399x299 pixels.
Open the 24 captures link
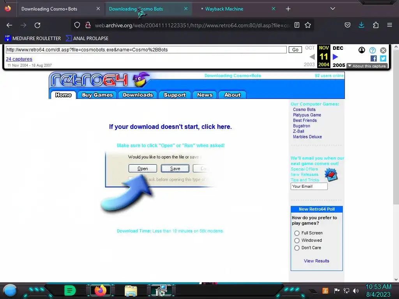[x=19, y=59]
